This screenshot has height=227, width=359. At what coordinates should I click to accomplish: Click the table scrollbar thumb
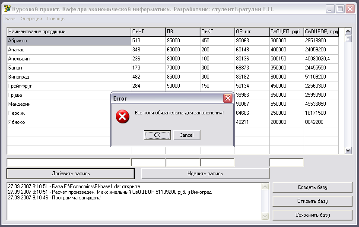348,39
